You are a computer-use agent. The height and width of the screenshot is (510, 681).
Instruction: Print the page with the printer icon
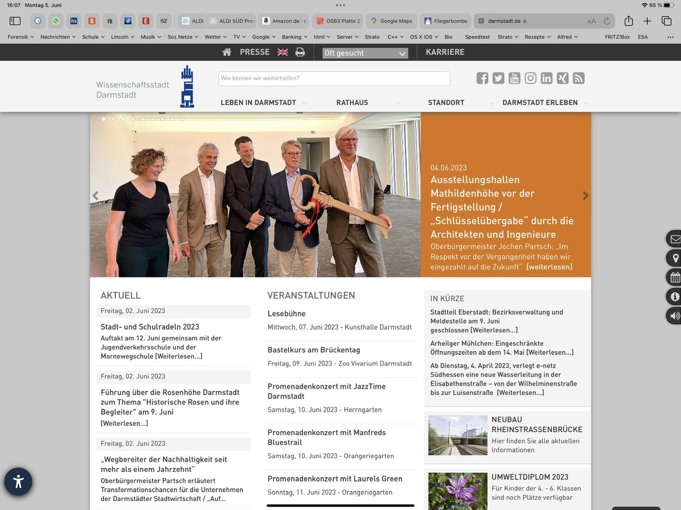pos(300,52)
